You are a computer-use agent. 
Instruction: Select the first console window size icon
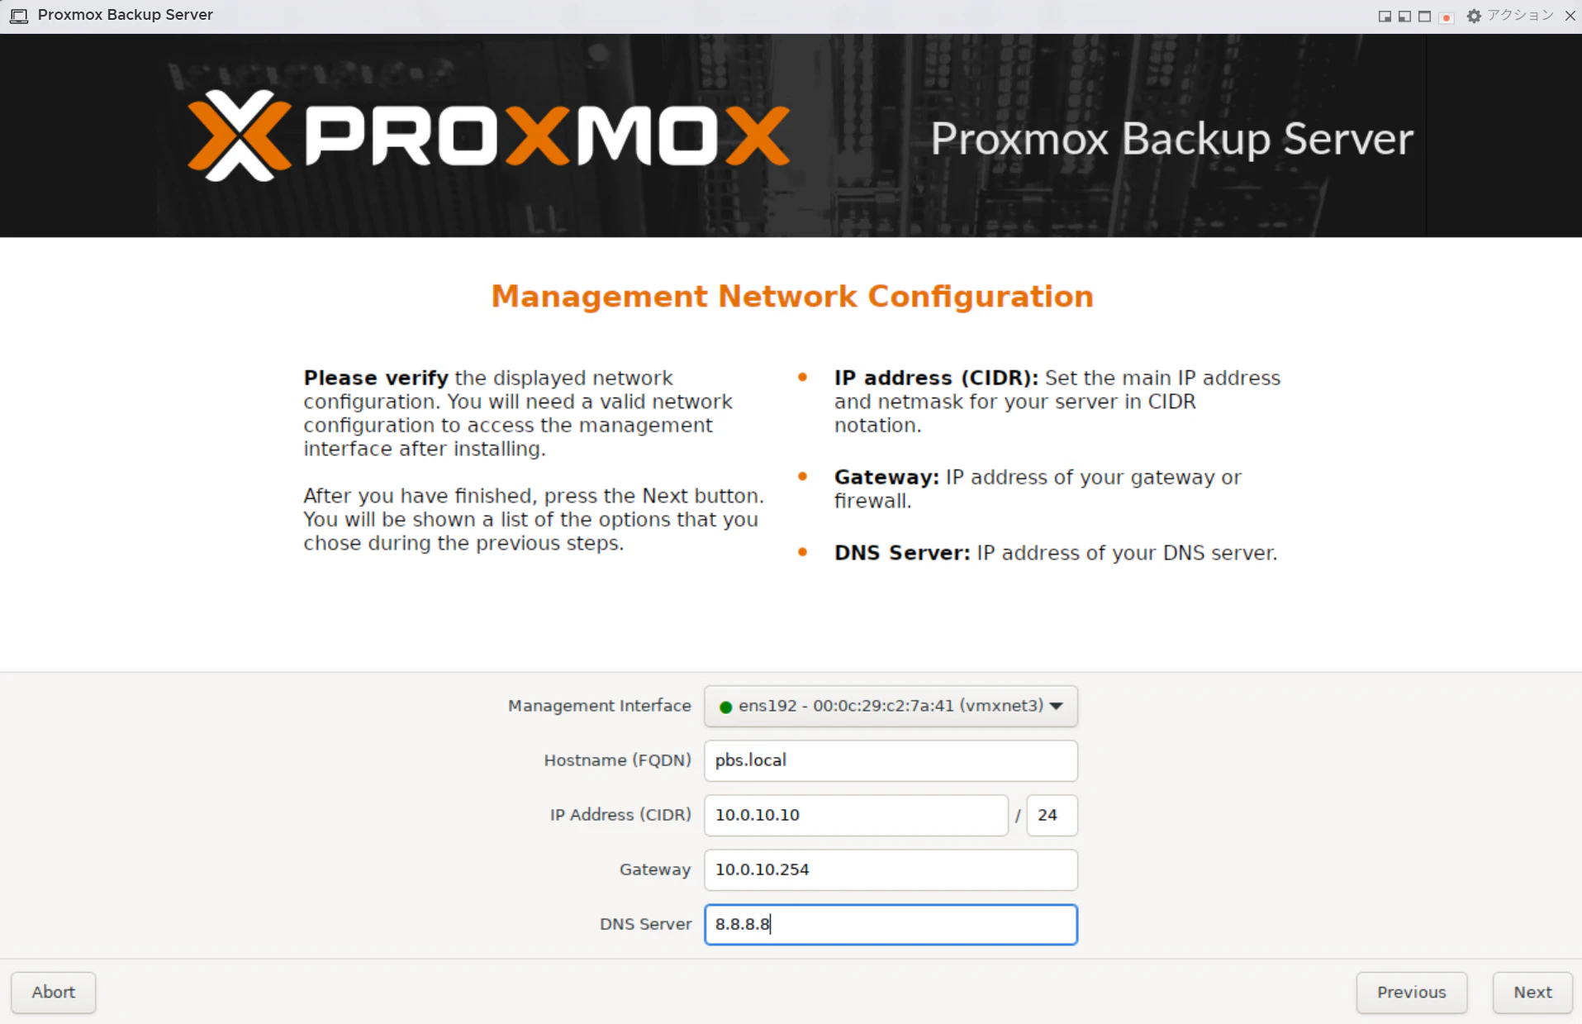pos(1385,17)
